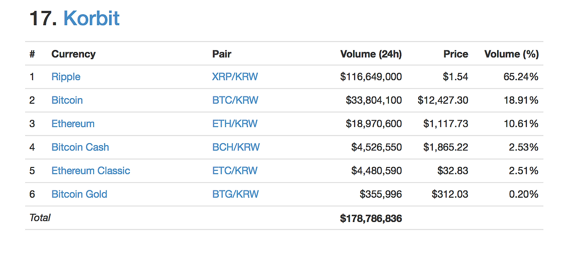
Task: Select the 0.20% volume share
Action: click(x=524, y=194)
